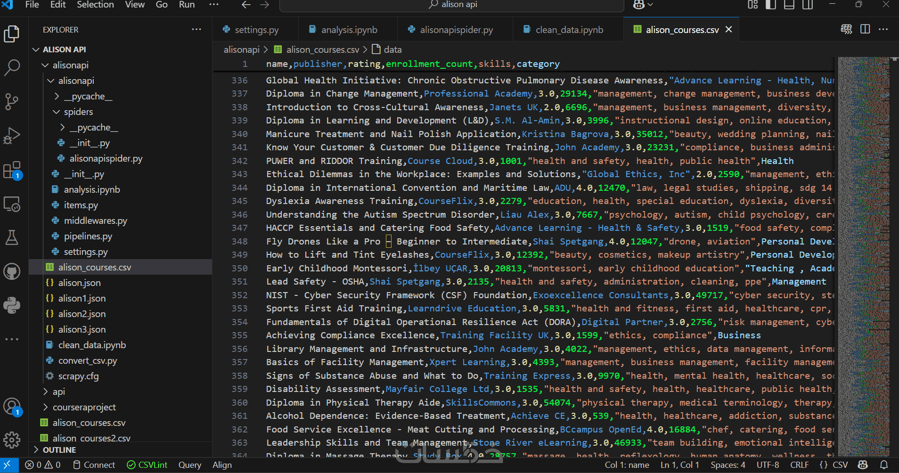This screenshot has height=473, width=899.
Task: Split the editor to the right
Action: point(865,29)
